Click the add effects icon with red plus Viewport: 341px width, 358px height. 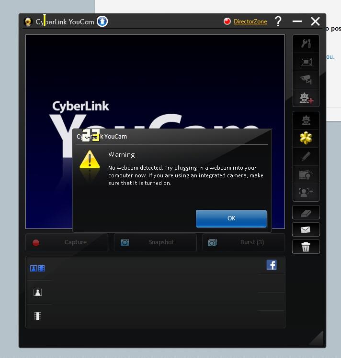point(306,98)
